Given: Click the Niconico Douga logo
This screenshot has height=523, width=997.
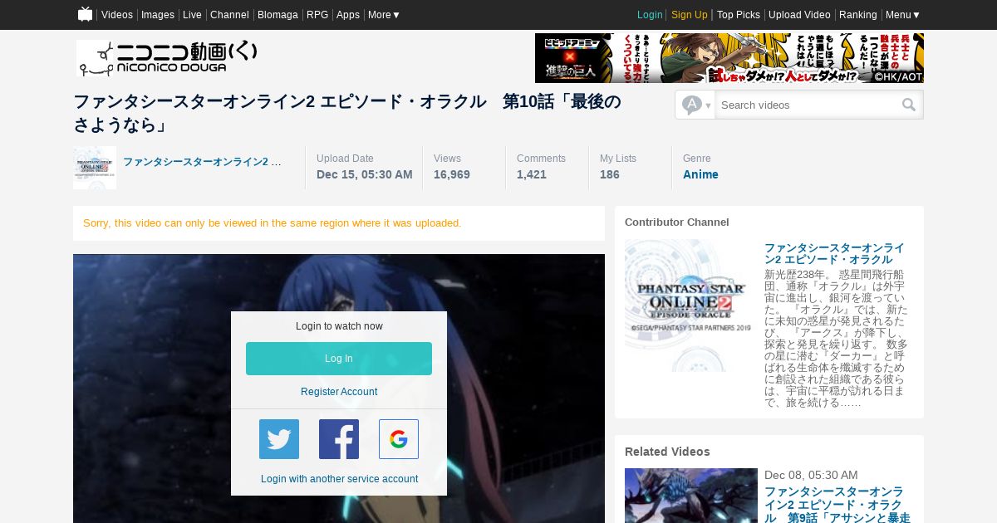Looking at the screenshot, I should pos(167,58).
